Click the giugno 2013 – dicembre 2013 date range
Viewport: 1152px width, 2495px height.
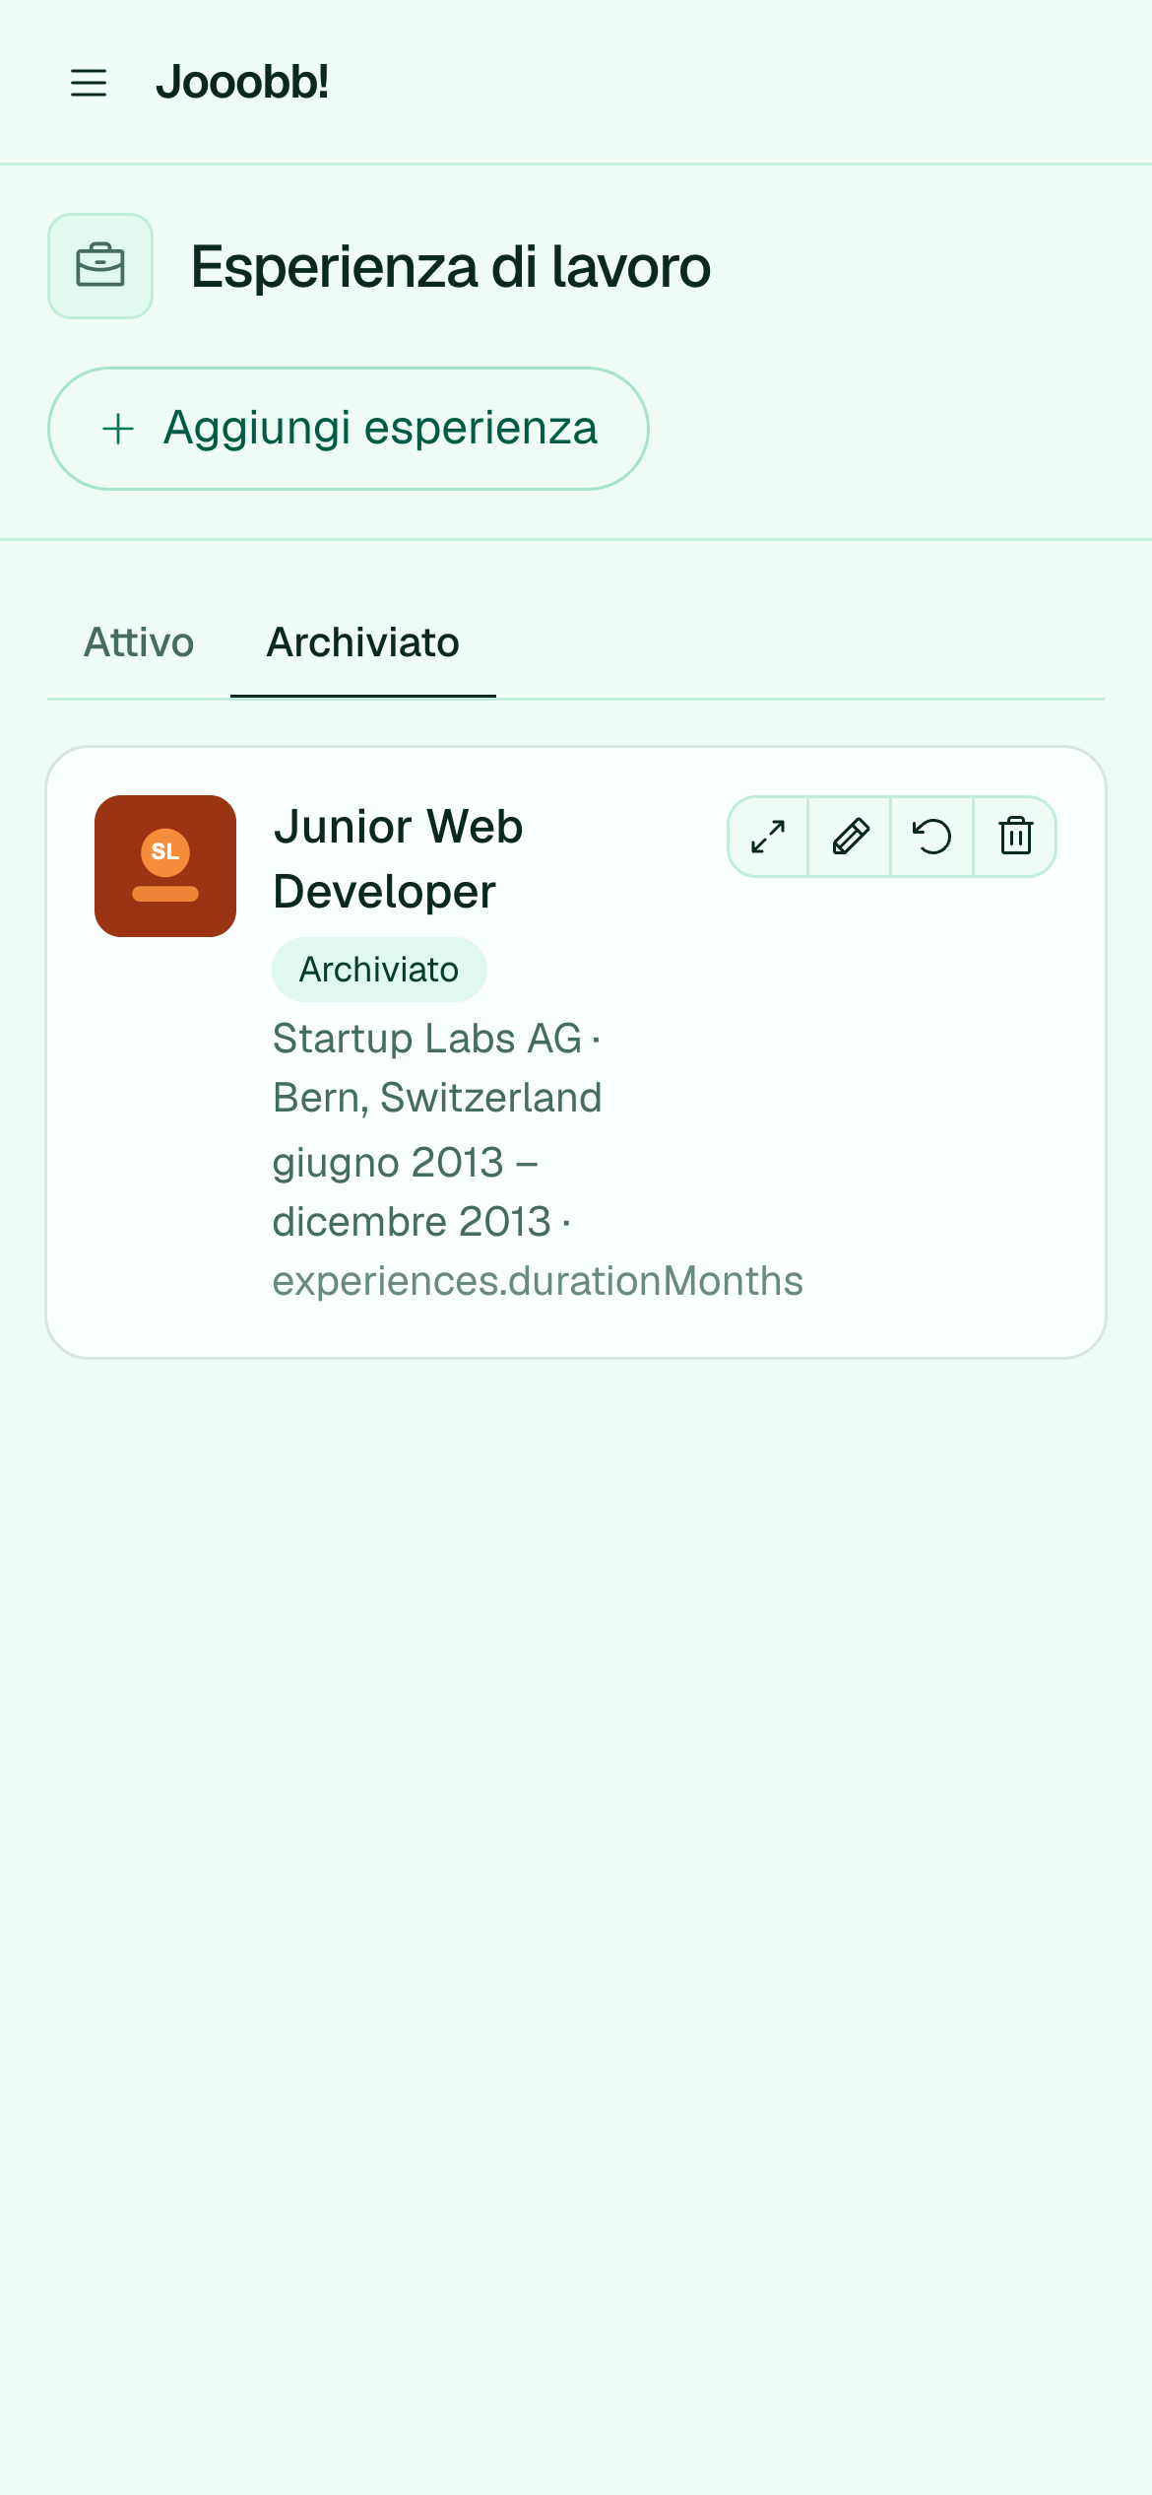[x=412, y=1192]
